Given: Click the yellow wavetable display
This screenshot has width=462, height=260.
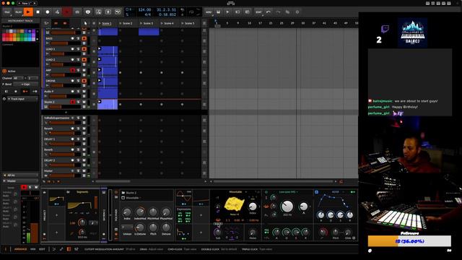Looking at the screenshot, I should point(234,204).
